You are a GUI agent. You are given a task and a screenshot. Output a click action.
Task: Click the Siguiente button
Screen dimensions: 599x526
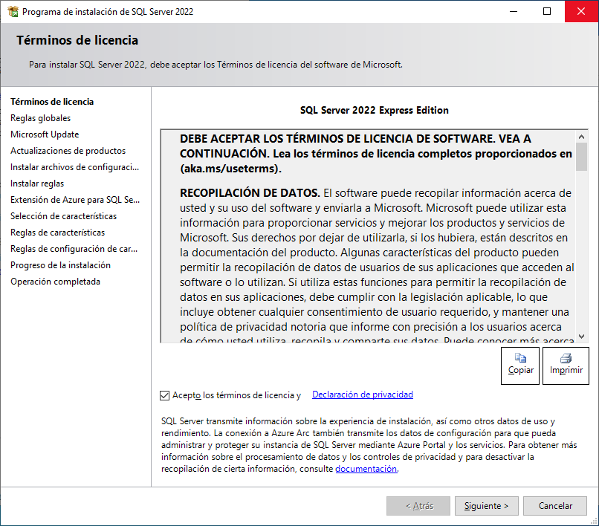(486, 506)
